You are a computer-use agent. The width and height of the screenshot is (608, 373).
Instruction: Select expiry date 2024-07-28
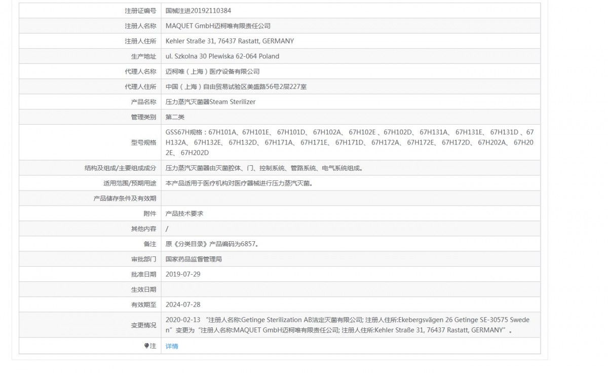tap(183, 305)
